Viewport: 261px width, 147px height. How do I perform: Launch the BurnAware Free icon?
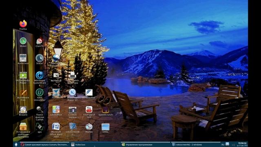[23, 93]
